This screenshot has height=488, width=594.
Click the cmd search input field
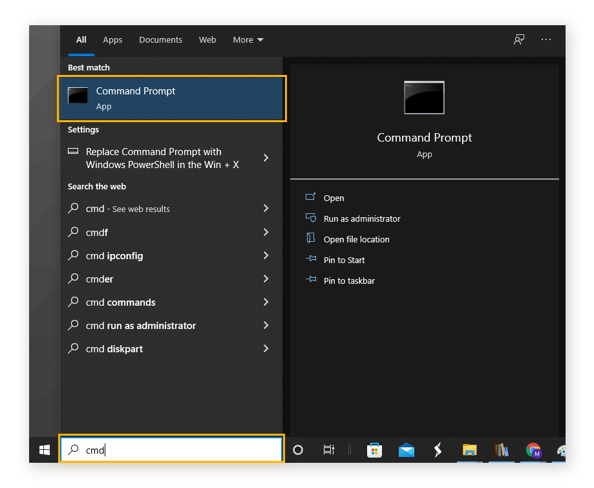point(171,450)
